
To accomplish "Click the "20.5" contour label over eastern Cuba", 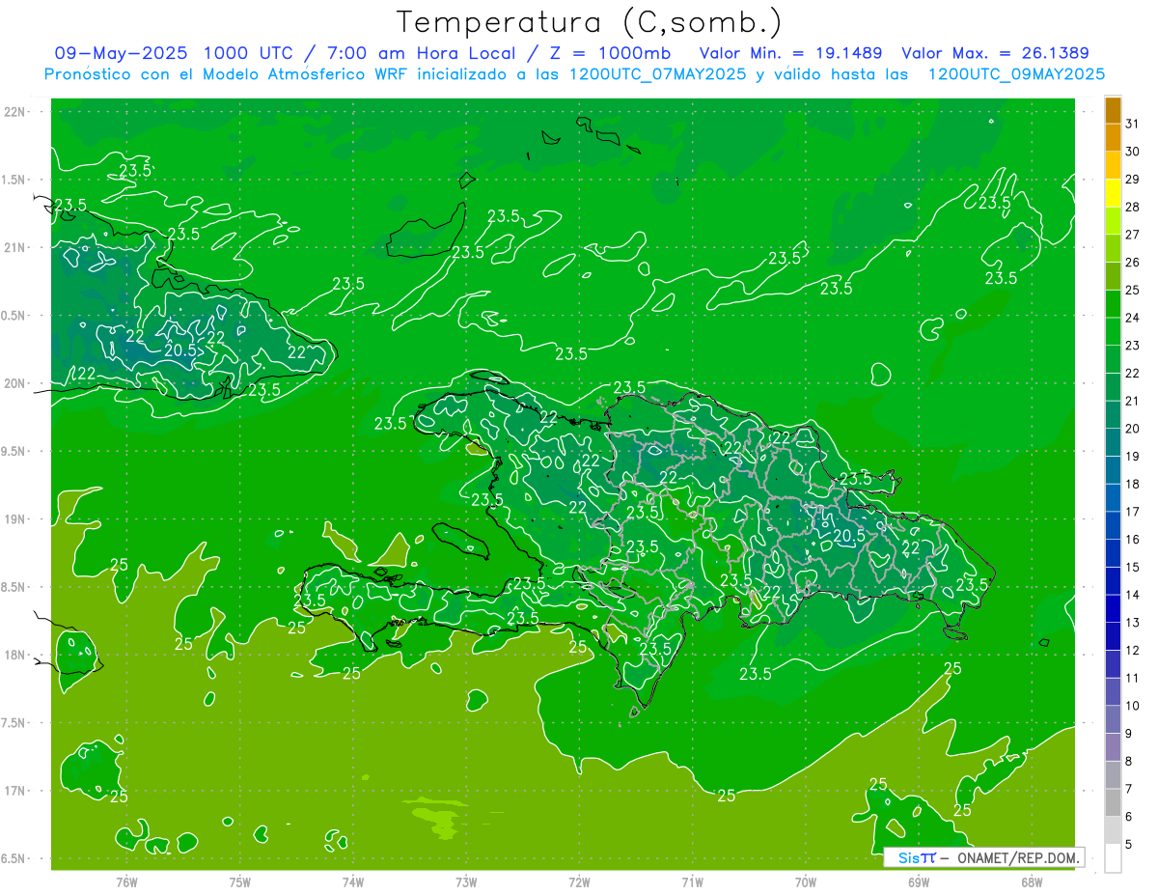I will click(180, 350).
